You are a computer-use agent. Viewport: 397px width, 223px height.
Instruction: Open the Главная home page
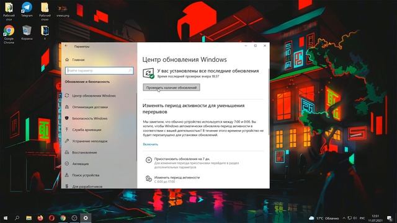click(x=78, y=60)
